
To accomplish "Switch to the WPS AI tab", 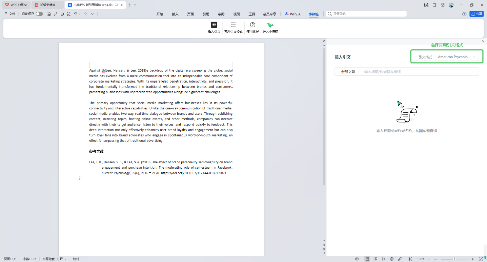I will coord(293,14).
